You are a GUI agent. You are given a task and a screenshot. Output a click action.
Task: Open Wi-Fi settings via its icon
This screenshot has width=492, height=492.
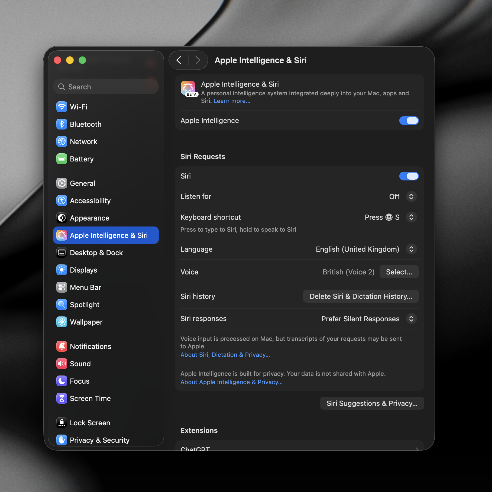click(62, 107)
